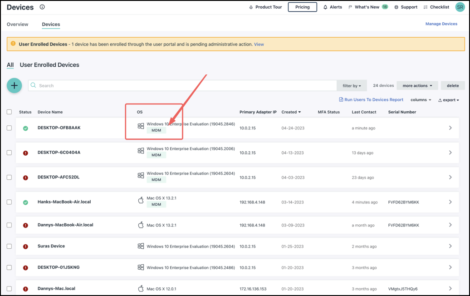Click the warning status icon for DESKTOP-6C0404A
The height and width of the screenshot is (296, 470).
pos(26,153)
